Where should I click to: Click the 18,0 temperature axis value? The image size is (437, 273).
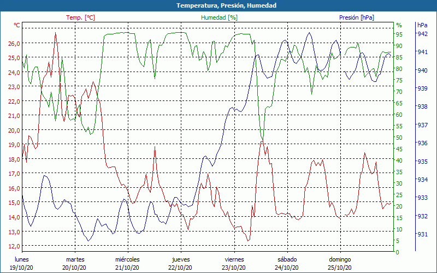[15, 159]
